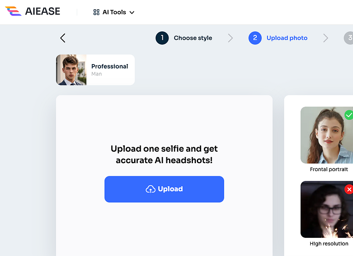Click the AIEASE brand name text
353x256 pixels.
(x=43, y=11)
